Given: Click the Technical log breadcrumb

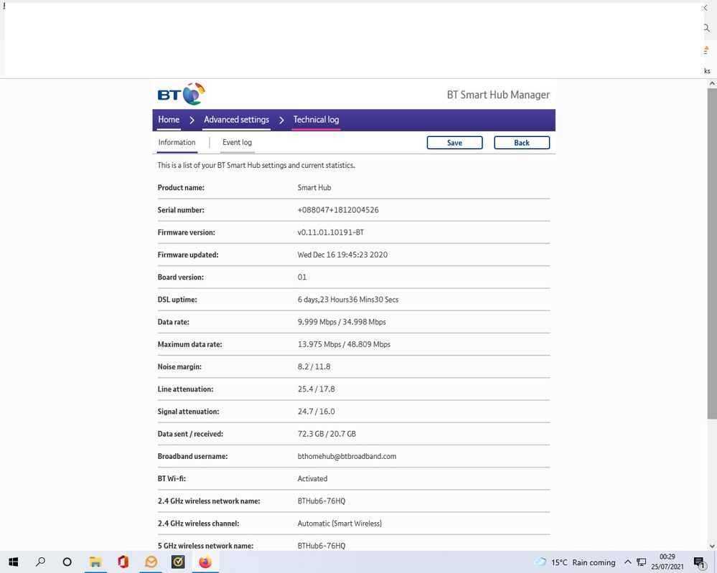Looking at the screenshot, I should 316,120.
